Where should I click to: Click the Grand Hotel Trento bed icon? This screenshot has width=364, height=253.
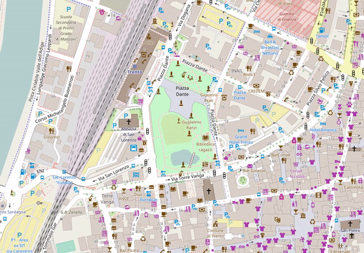pyautogui.click(x=241, y=131)
